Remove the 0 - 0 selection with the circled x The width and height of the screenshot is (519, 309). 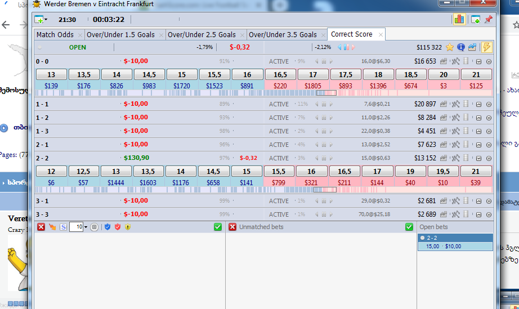click(489, 61)
